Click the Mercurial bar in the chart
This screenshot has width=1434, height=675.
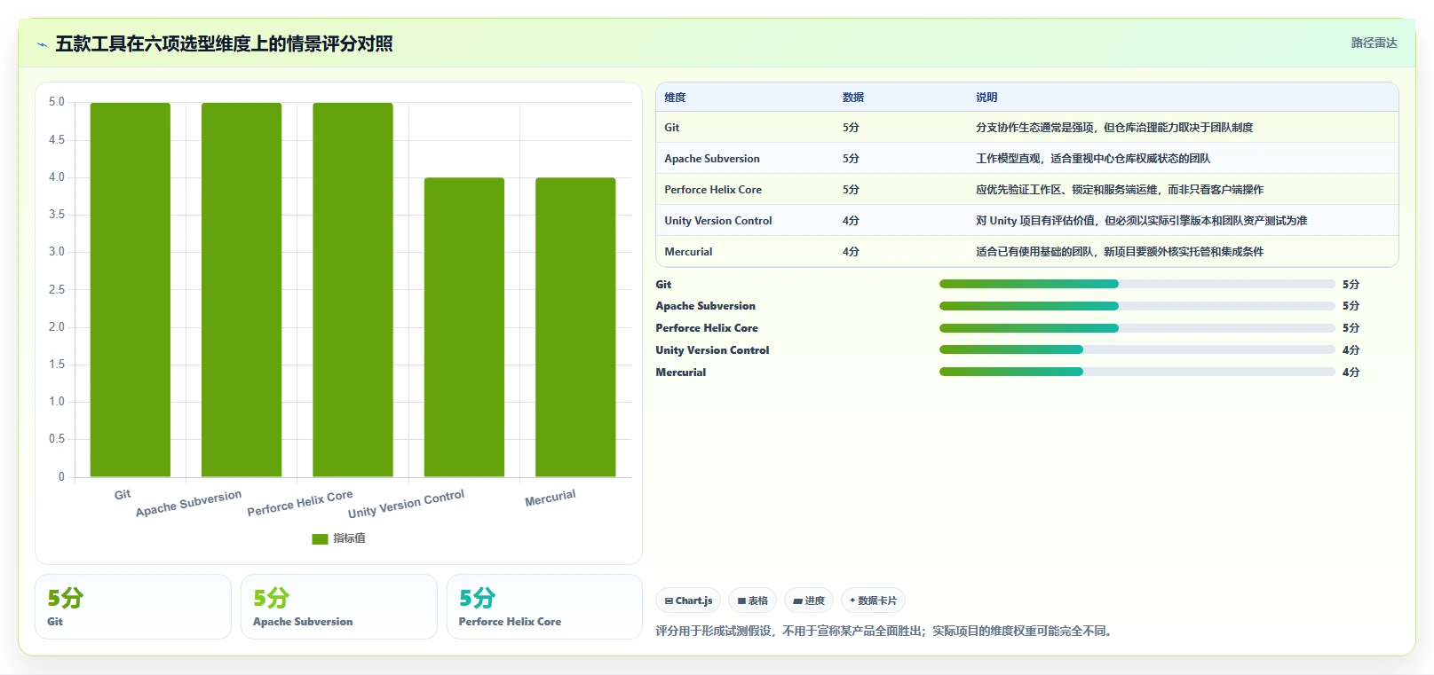point(575,327)
